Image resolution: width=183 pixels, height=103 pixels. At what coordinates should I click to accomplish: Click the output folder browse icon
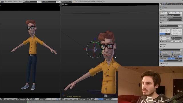coord(181,49)
